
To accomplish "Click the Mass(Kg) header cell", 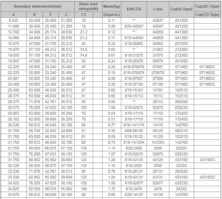I will 111,6.
